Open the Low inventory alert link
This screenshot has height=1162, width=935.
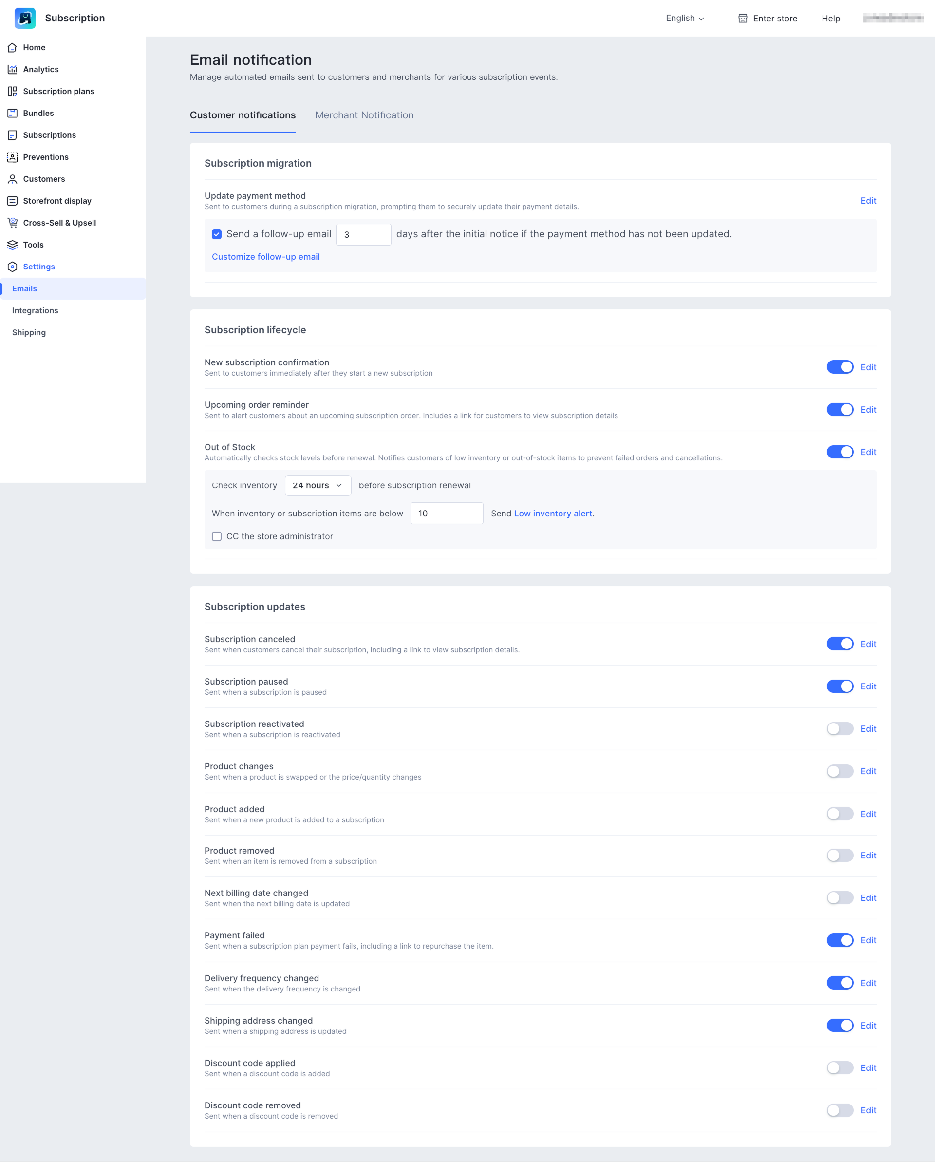(553, 514)
